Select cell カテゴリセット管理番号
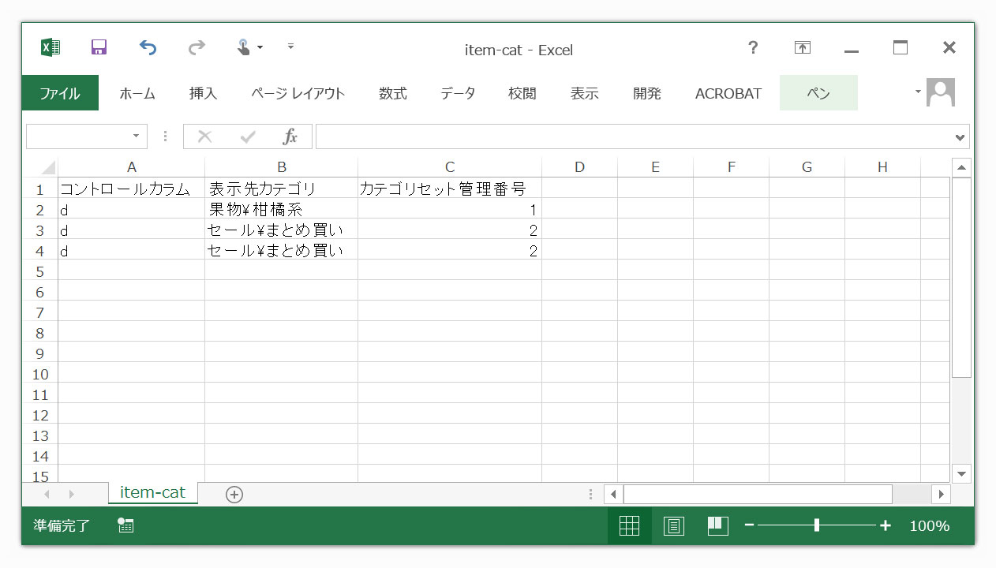This screenshot has width=996, height=568. click(450, 189)
